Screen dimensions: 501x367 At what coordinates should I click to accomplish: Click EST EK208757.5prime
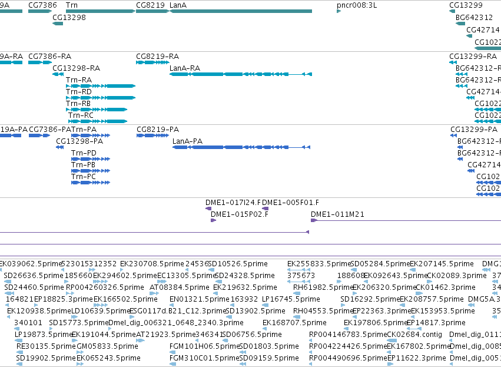click(432, 299)
